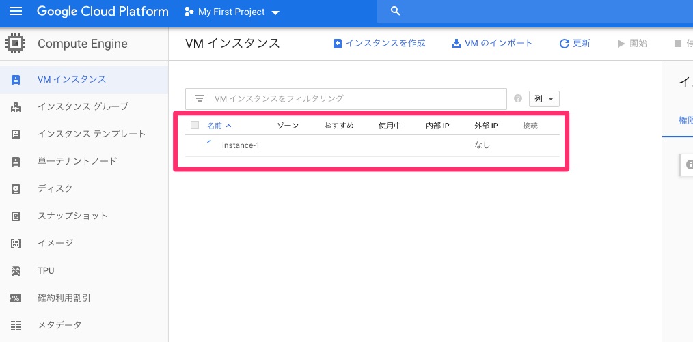This screenshot has width=693, height=342.
Task: Click the TPU icon in sidebar
Action: 16,271
